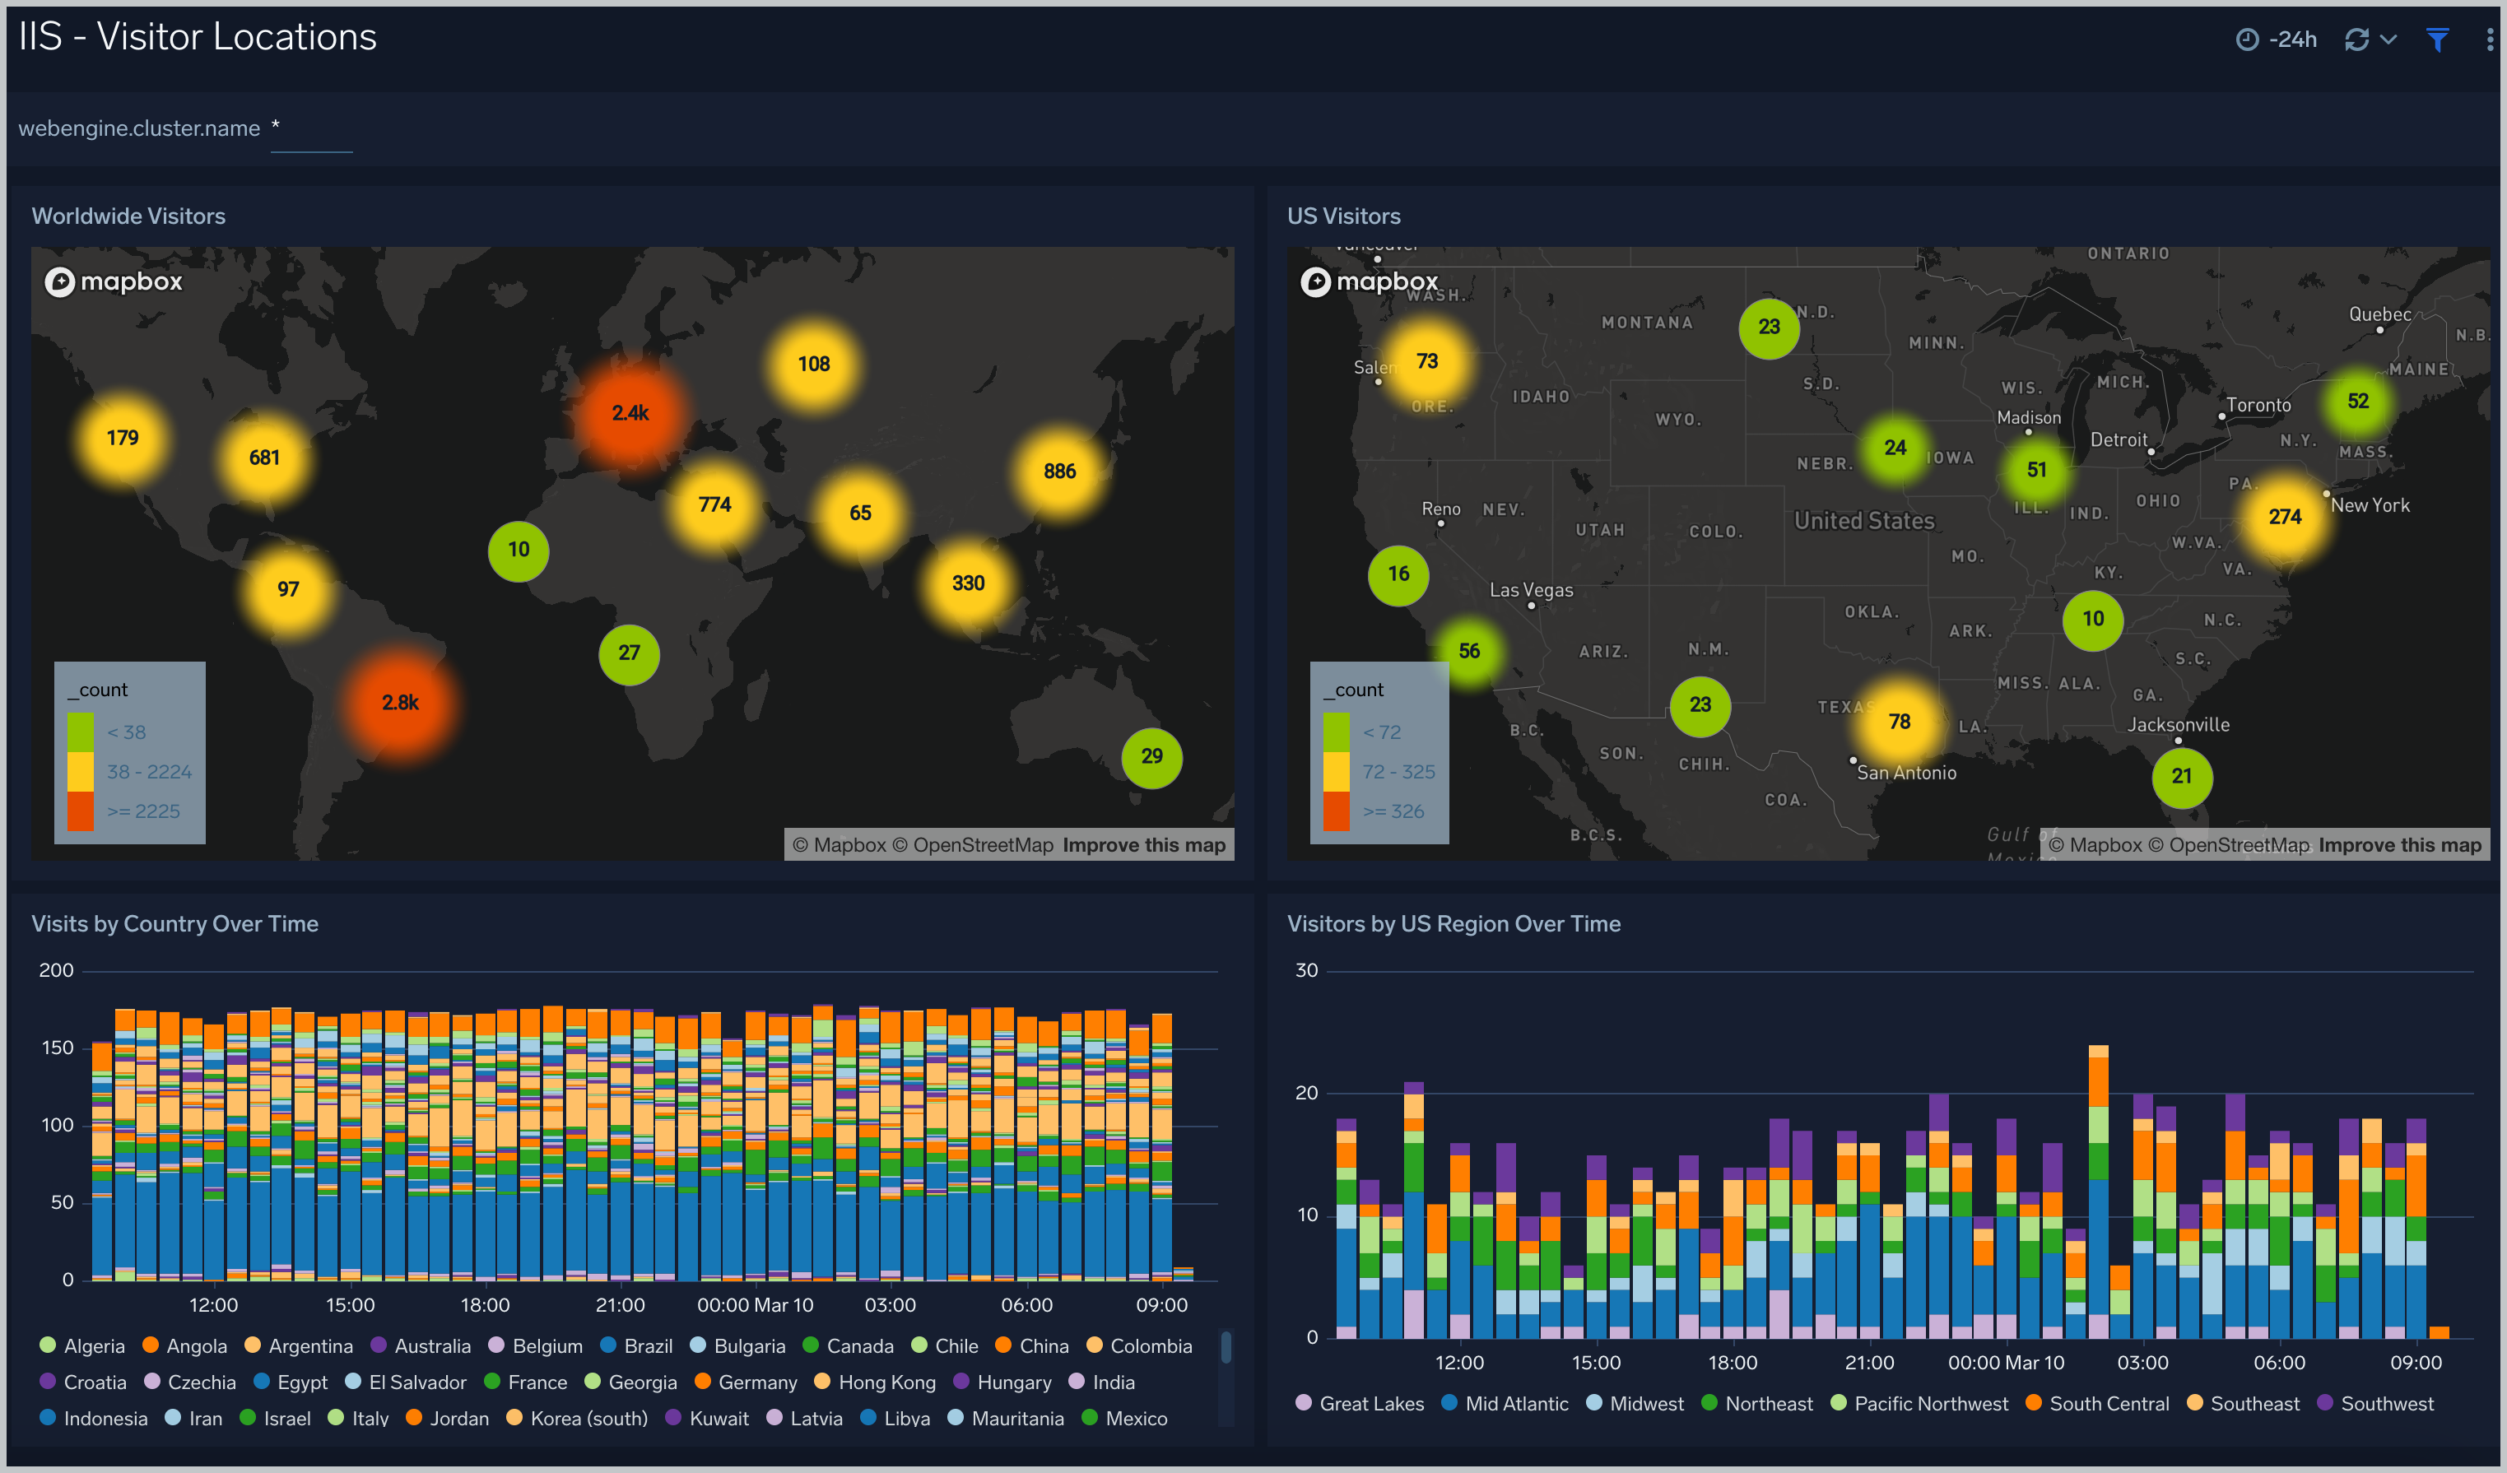Select the 73 cluster in Oregon
The width and height of the screenshot is (2507, 1473).
coord(1426,361)
